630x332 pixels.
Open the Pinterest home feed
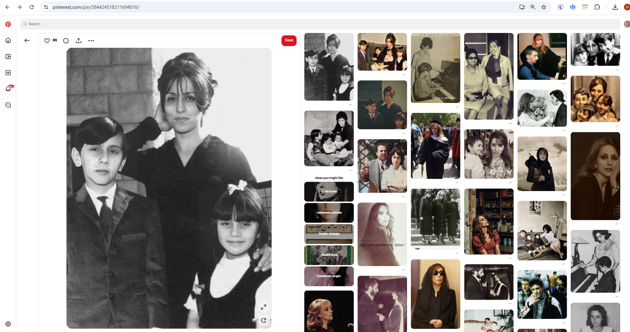8,40
